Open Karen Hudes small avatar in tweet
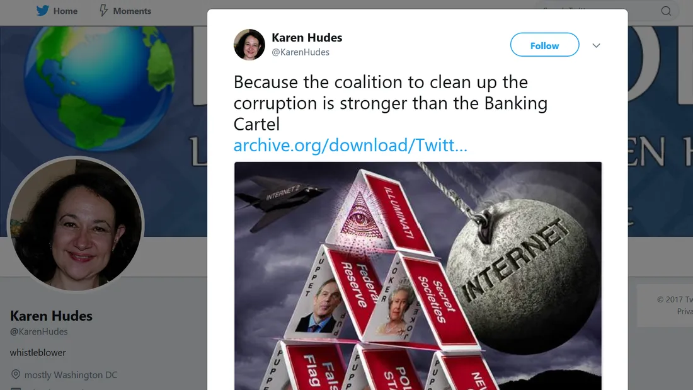Image resolution: width=693 pixels, height=390 pixels. coord(249,45)
